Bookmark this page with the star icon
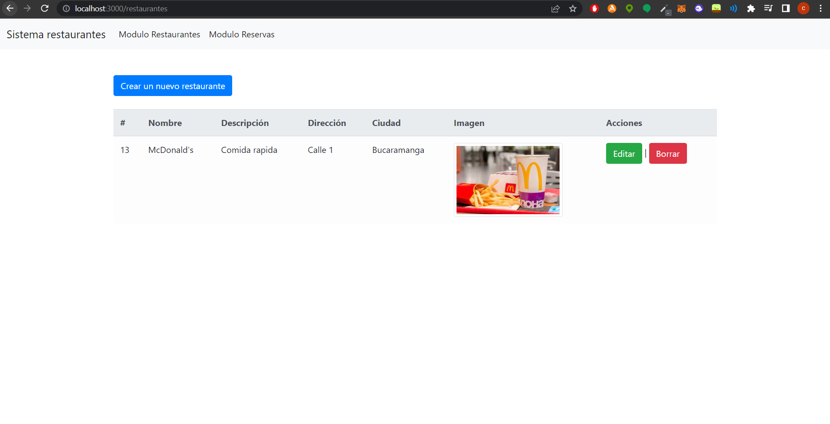The image size is (830, 424). [x=573, y=9]
